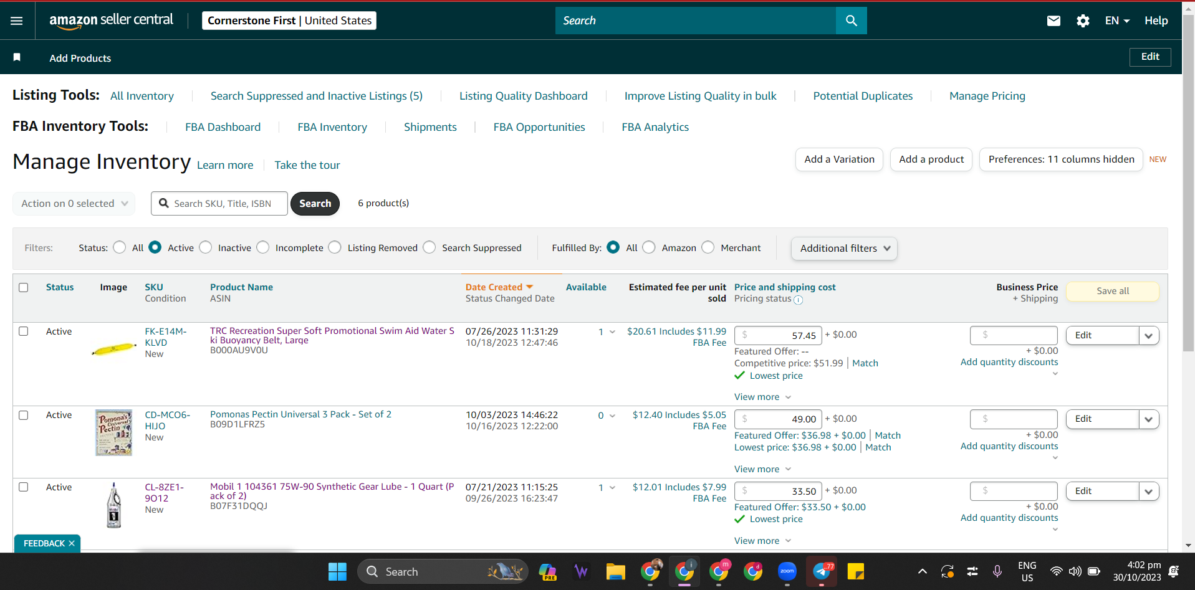The width and height of the screenshot is (1195, 590).
Task: Check the box for the TRC Recreation row
Action: (24, 331)
